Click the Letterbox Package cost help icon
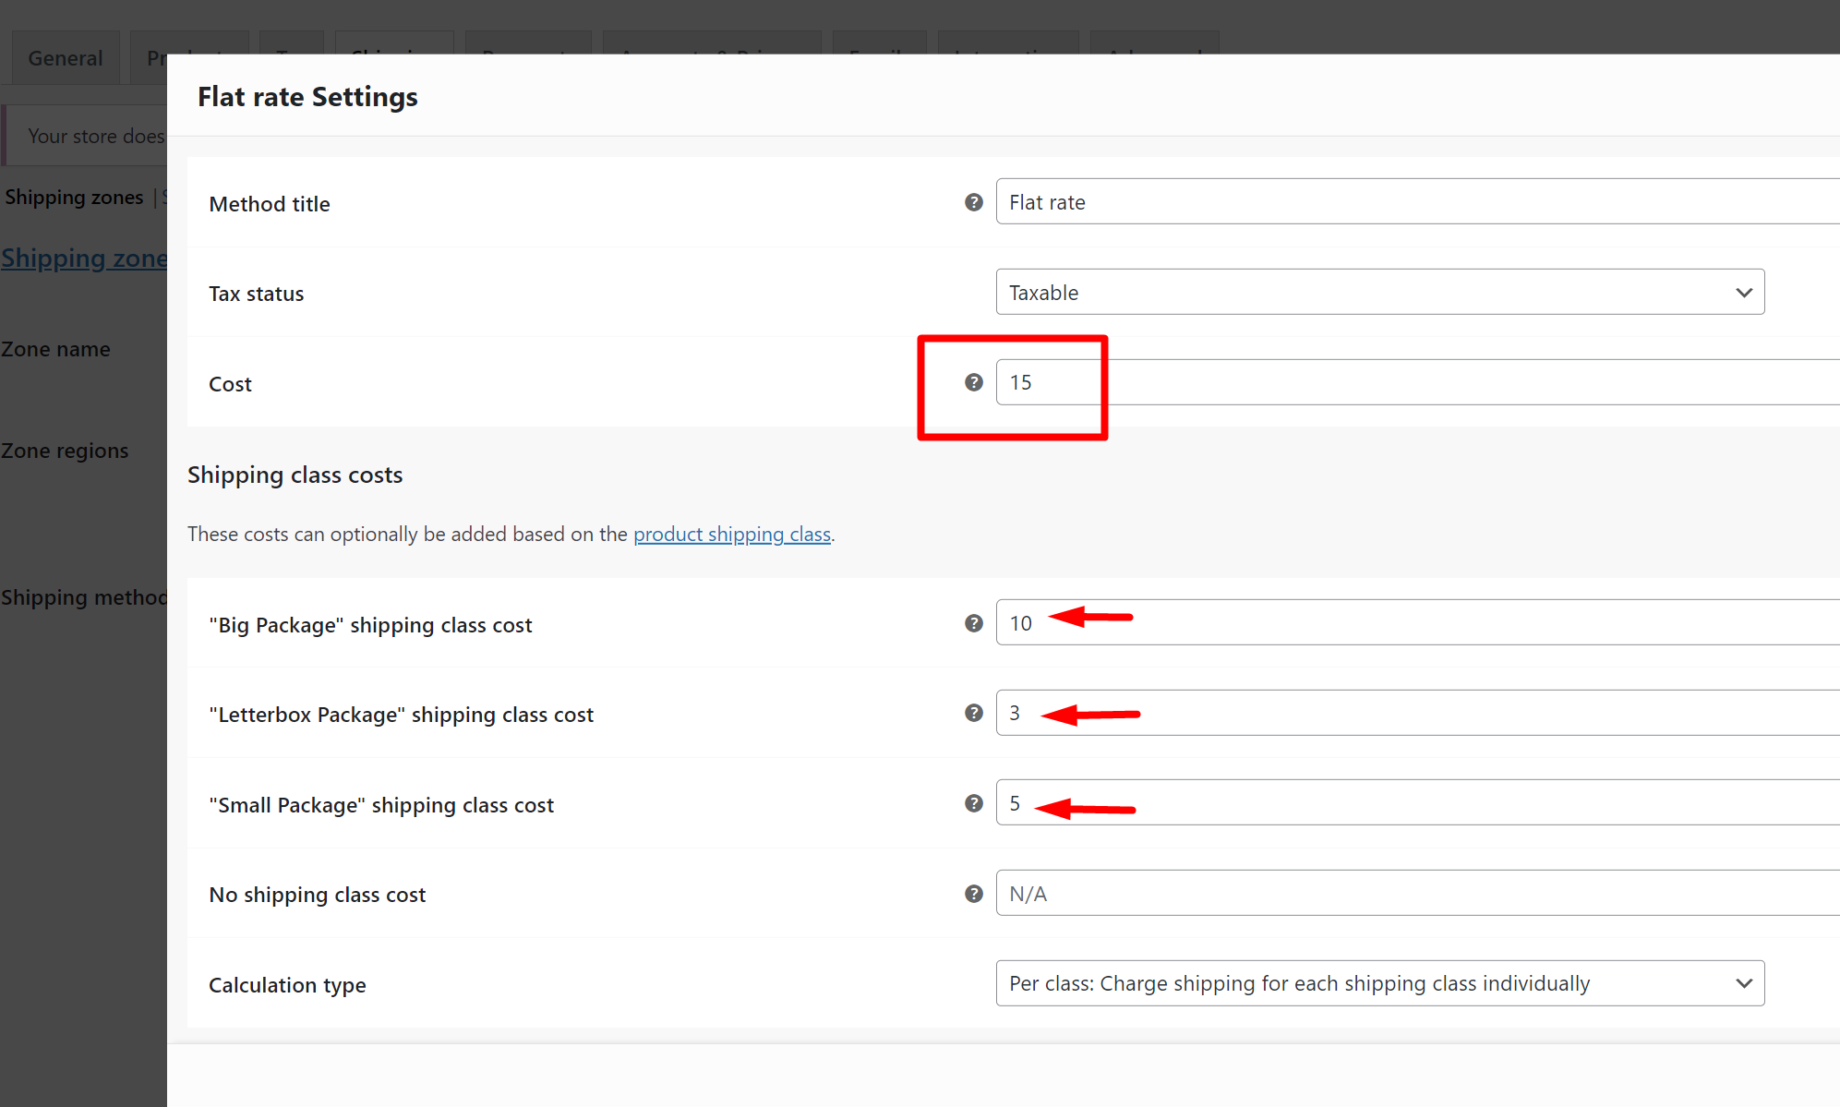1840x1107 pixels. pos(974,713)
